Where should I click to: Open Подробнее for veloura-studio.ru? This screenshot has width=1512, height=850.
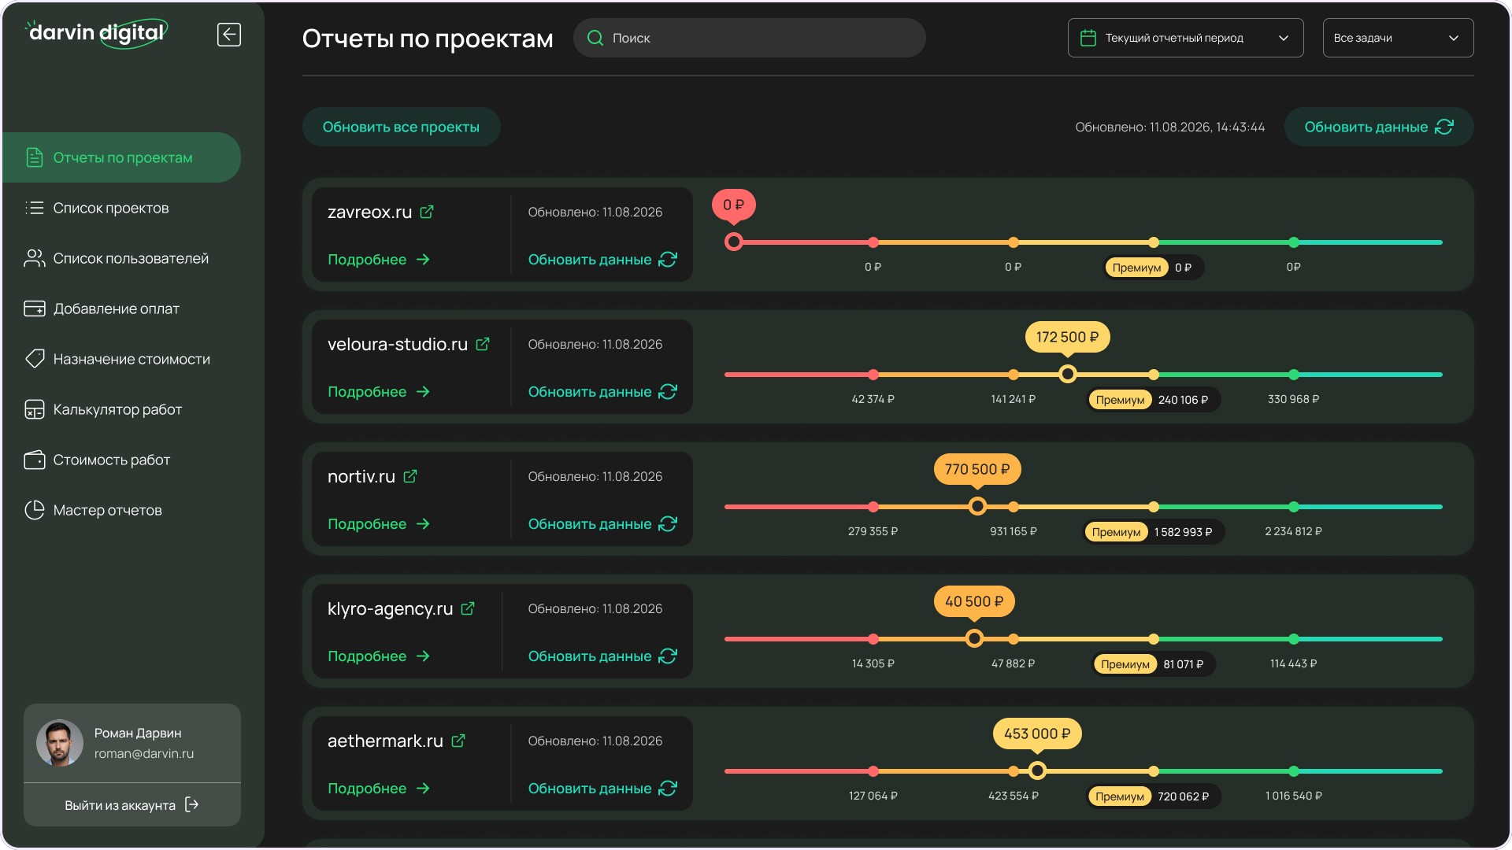(x=379, y=392)
